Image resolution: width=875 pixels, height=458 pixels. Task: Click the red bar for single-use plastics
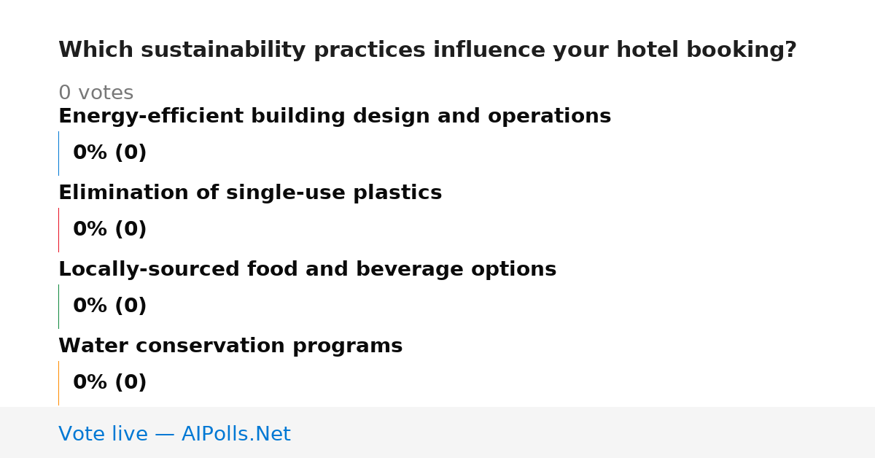(x=58, y=230)
